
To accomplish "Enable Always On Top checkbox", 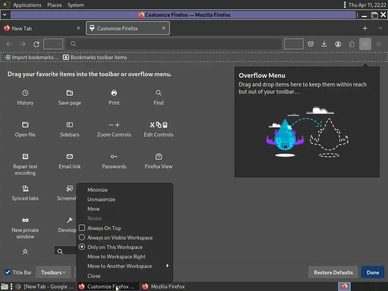I will click(x=82, y=228).
